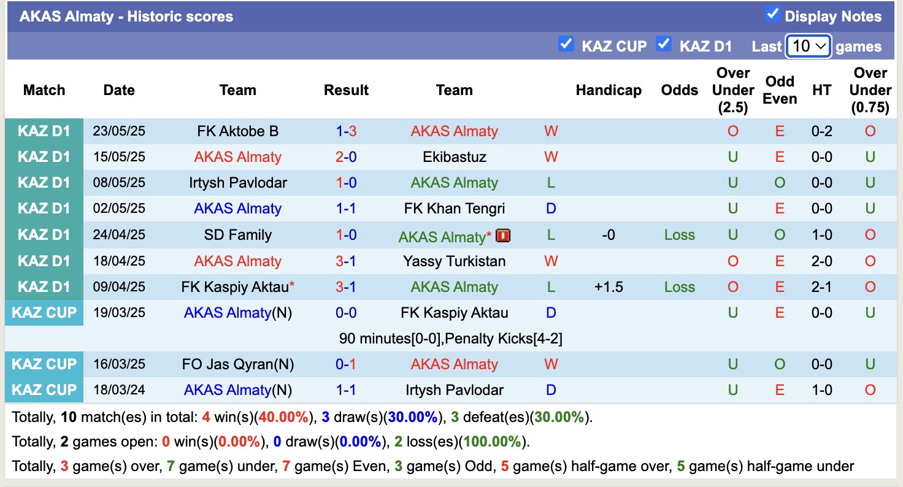Click the Irtysh Pavlodar team name

[x=237, y=182]
